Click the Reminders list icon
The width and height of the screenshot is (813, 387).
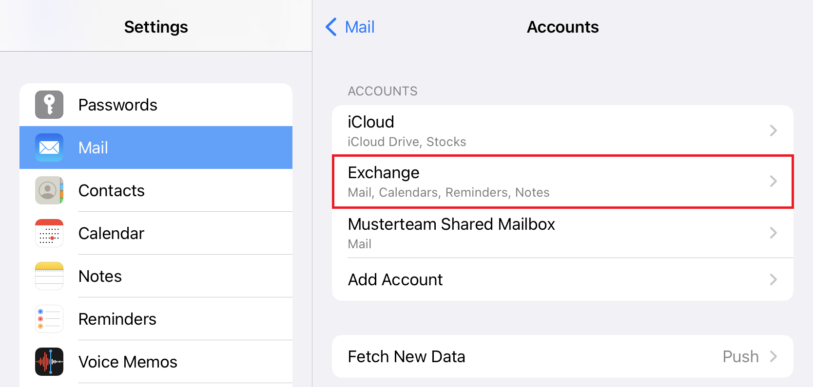49,319
